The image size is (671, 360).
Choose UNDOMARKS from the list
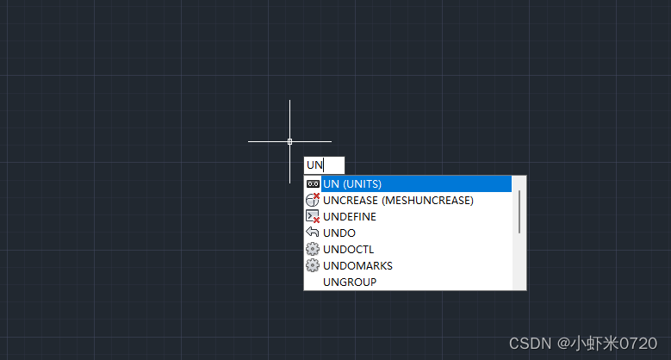408,265
